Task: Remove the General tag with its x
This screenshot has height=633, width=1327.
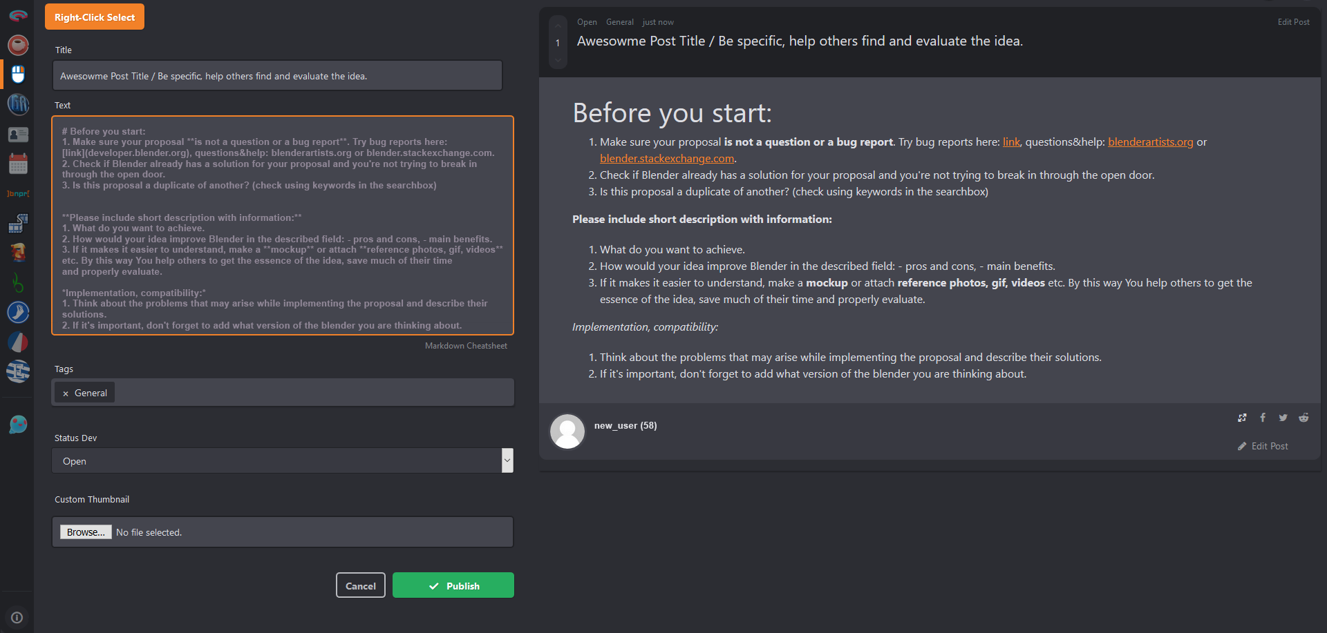Action: click(66, 393)
